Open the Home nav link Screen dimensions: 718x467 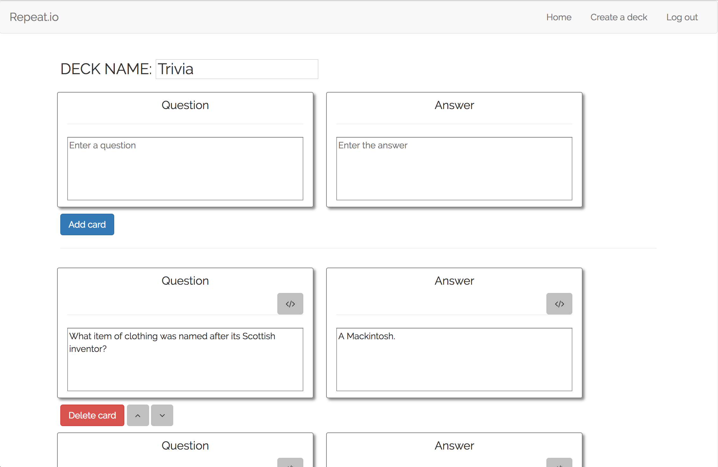[x=558, y=17]
